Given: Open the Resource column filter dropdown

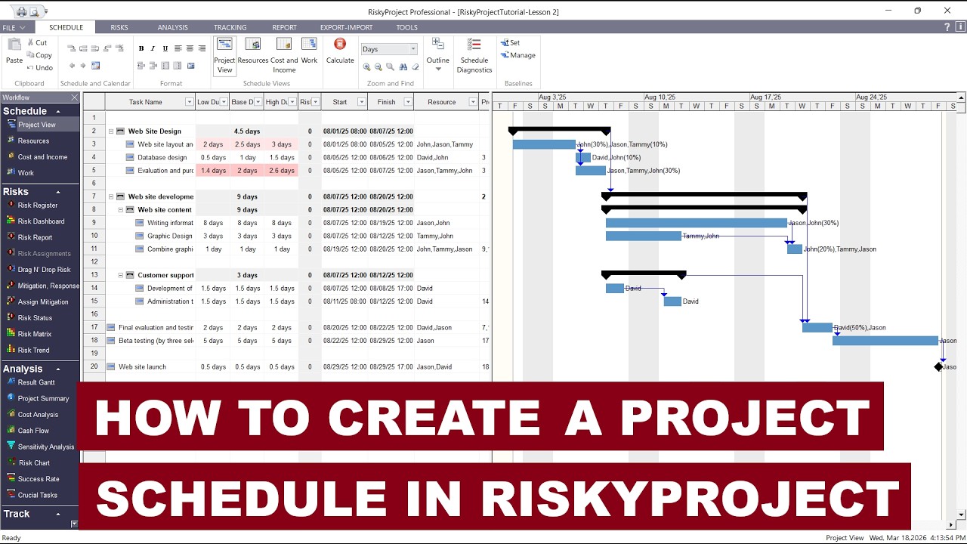Looking at the screenshot, I should click(x=473, y=102).
